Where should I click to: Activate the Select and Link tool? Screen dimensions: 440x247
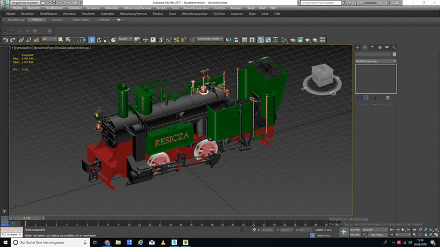(x=21, y=40)
